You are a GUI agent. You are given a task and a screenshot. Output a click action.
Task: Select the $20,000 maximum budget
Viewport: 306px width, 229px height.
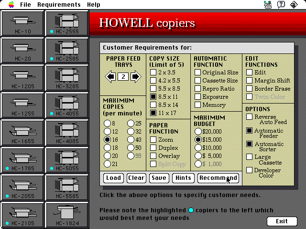click(x=198, y=132)
